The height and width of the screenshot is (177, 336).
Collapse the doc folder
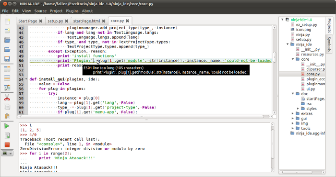(293, 93)
